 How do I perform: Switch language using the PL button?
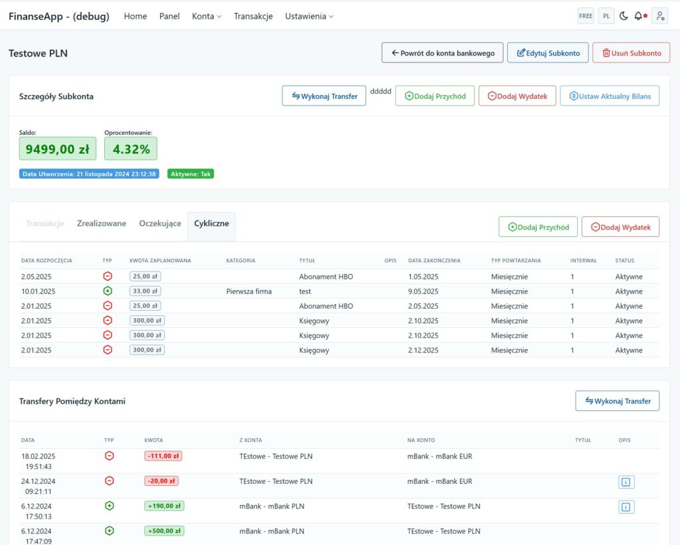[606, 16]
